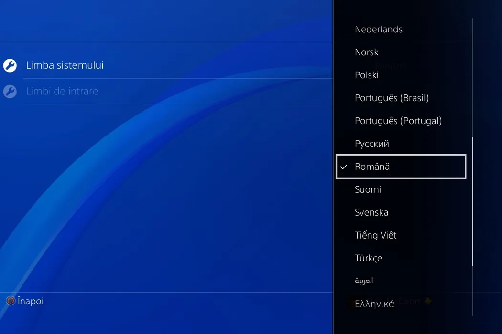This screenshot has height=334, width=502.
Task: Choose Norsk as the system language
Action: click(366, 52)
